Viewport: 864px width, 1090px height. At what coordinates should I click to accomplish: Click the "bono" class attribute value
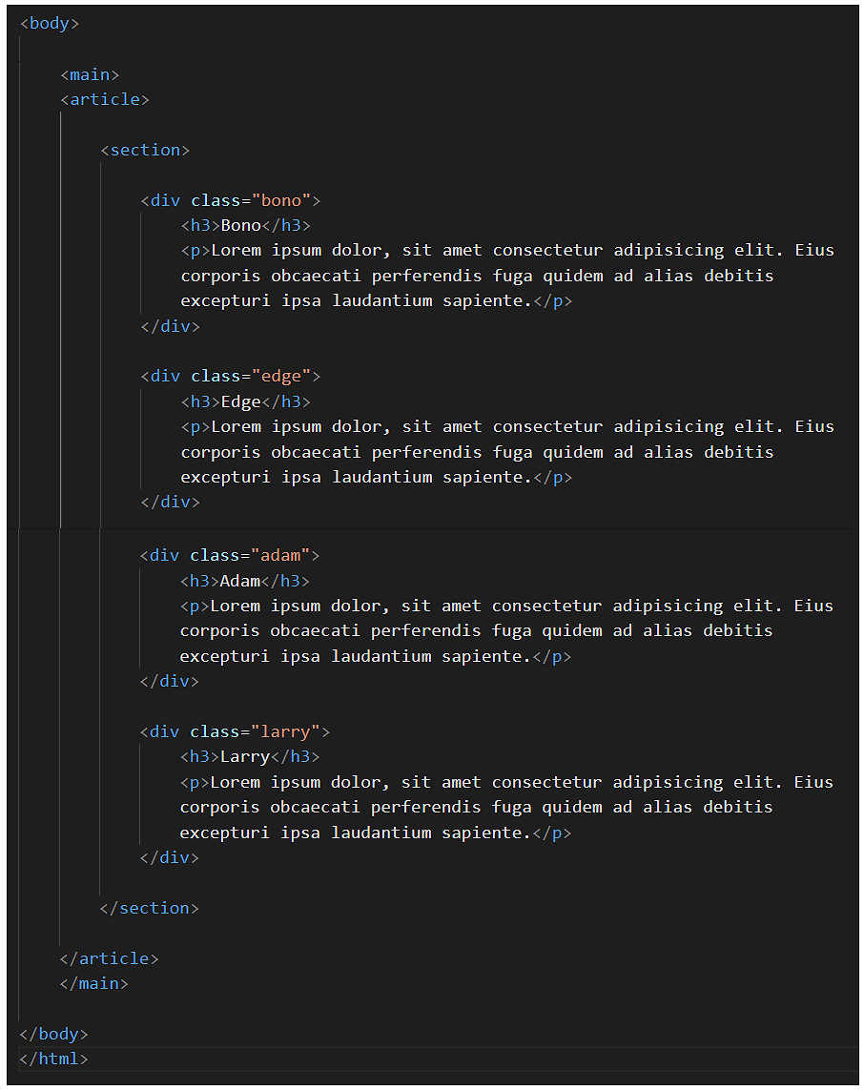click(x=281, y=201)
